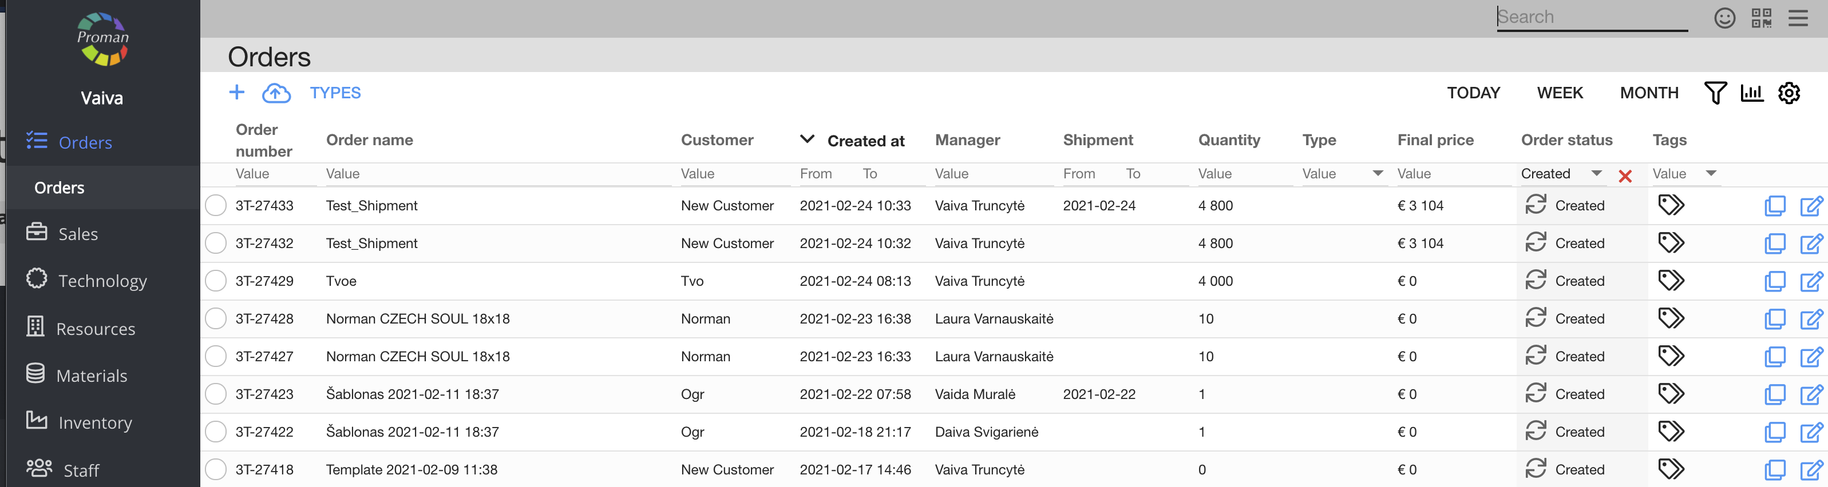Click the TYPES button
Image resolution: width=1828 pixels, height=487 pixels.
click(335, 93)
